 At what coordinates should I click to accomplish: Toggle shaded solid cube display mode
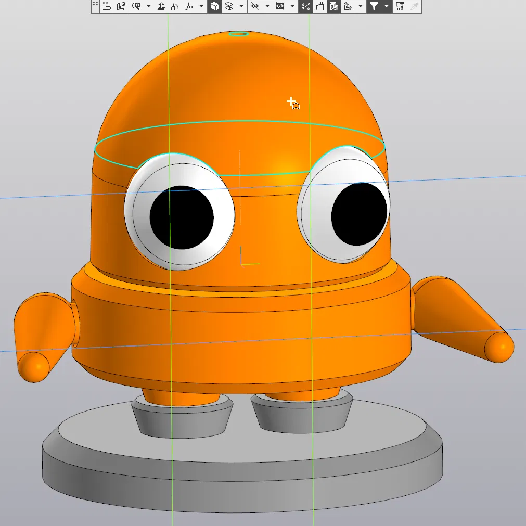tap(215, 6)
